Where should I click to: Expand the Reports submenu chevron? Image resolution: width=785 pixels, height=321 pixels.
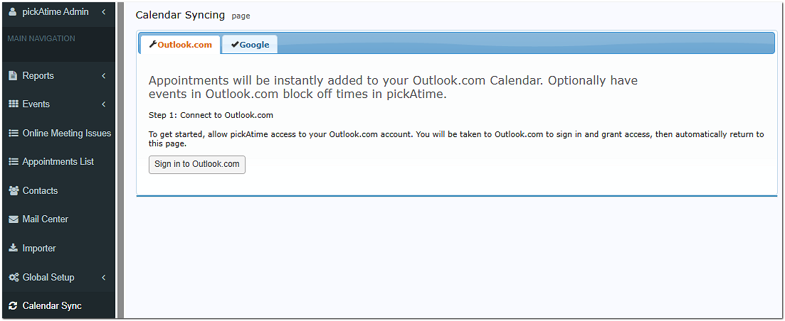(103, 76)
